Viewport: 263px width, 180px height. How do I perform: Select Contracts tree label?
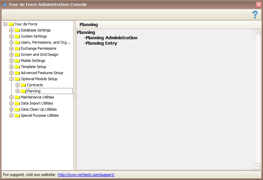click(35, 85)
